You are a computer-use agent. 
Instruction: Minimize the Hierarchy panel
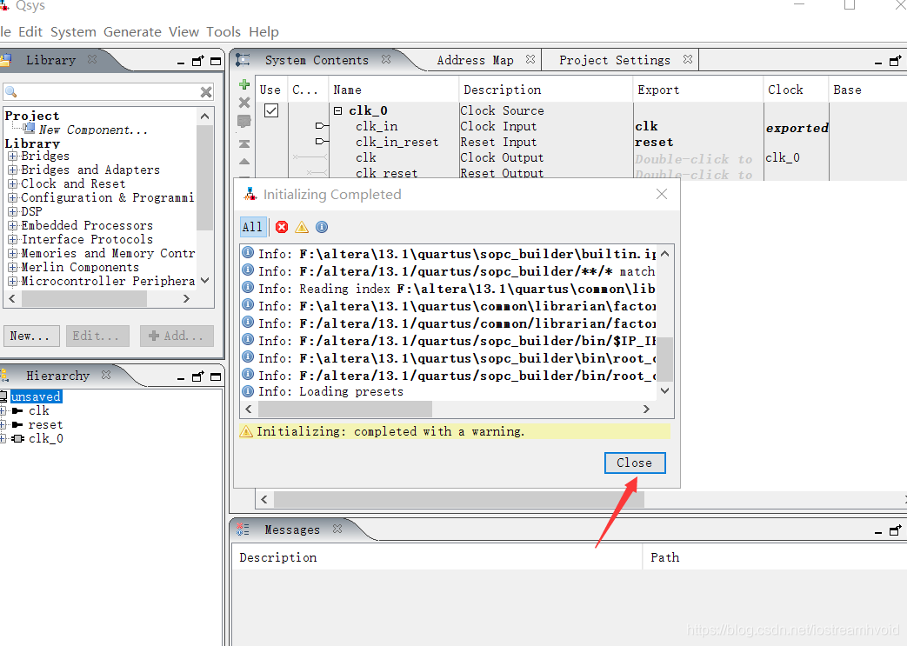click(x=181, y=377)
